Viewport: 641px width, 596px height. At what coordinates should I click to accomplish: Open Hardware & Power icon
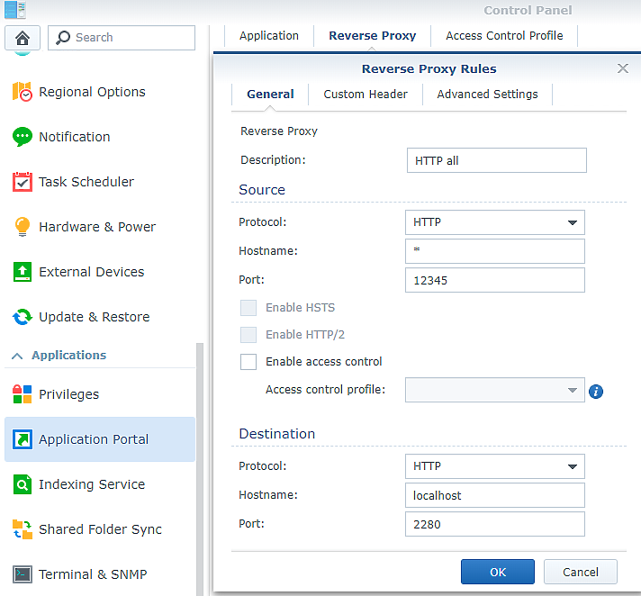23,227
